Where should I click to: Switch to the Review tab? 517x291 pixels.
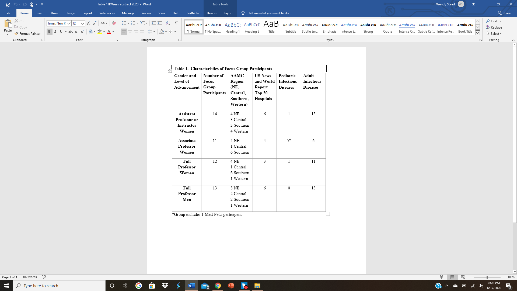(x=146, y=13)
